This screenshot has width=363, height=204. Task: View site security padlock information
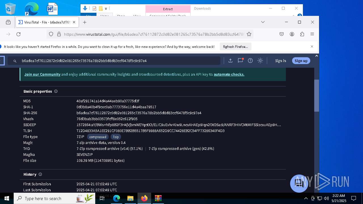point(59,34)
